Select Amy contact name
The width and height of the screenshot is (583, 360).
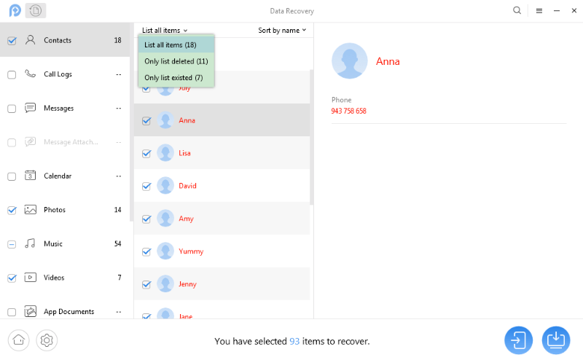coord(186,219)
